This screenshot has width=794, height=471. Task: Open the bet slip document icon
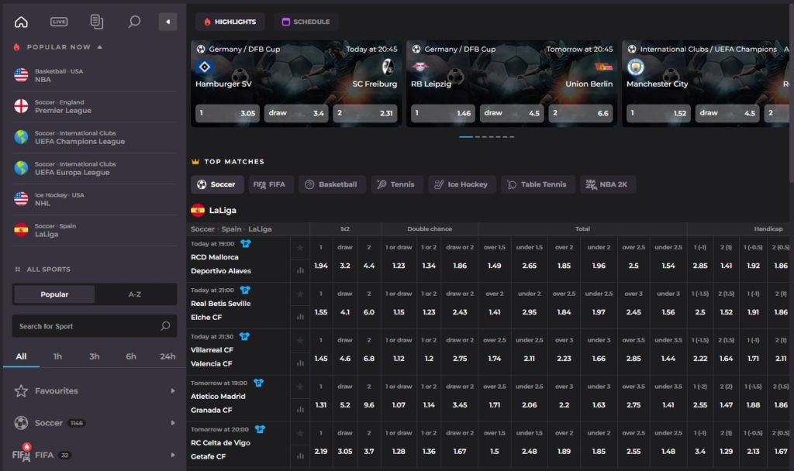(96, 22)
